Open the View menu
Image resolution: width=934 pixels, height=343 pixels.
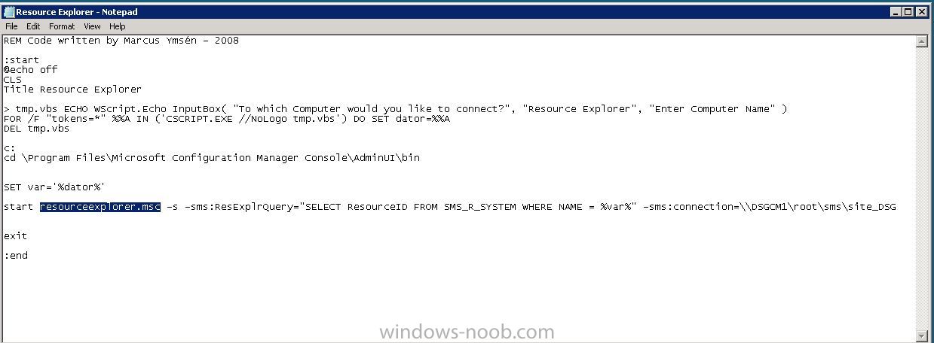point(92,26)
